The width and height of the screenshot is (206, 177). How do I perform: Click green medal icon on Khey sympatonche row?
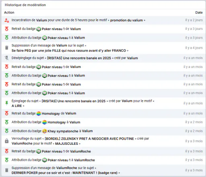6,131
